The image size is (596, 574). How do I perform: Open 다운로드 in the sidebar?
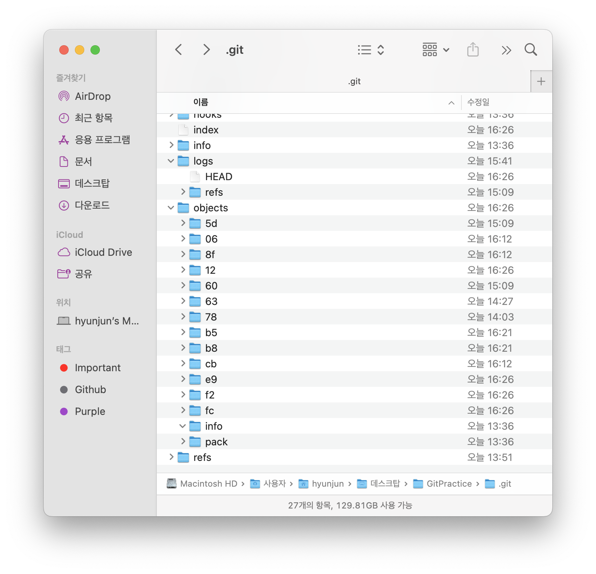click(83, 205)
